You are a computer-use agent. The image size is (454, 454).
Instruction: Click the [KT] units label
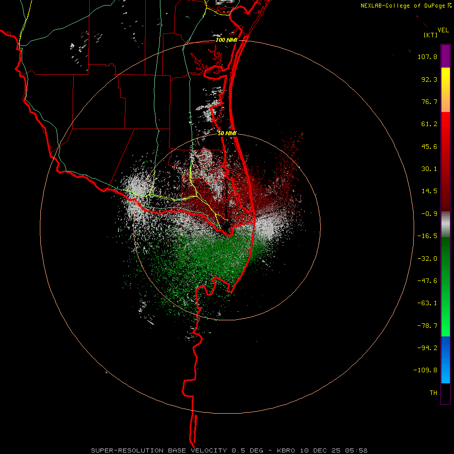[x=430, y=35]
